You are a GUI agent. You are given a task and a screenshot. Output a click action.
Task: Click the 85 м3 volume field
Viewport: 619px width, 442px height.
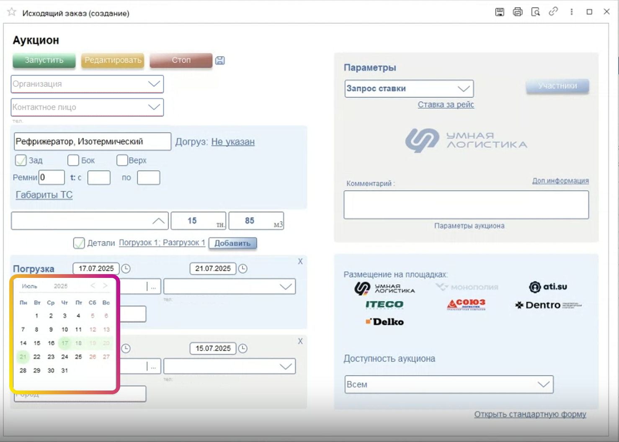click(x=256, y=221)
